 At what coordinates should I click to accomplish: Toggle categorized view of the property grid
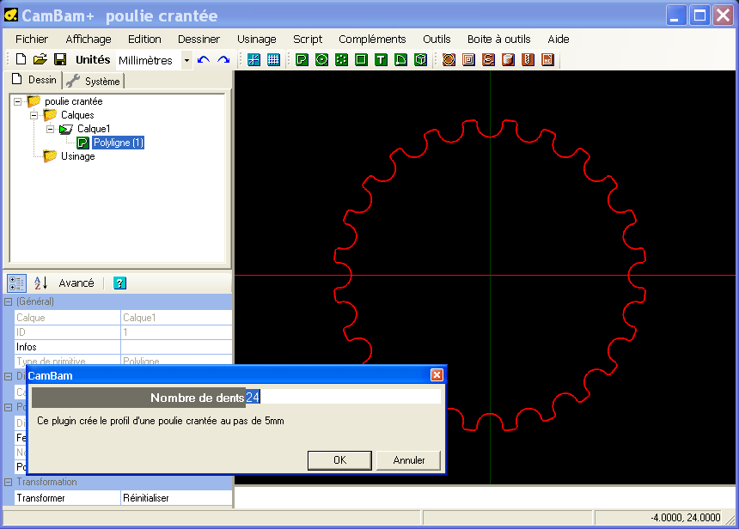click(x=16, y=283)
